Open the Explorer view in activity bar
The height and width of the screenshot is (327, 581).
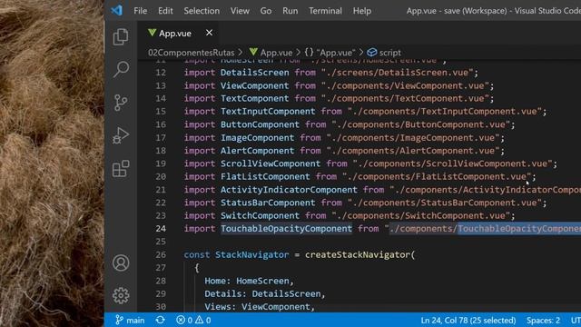121,36
